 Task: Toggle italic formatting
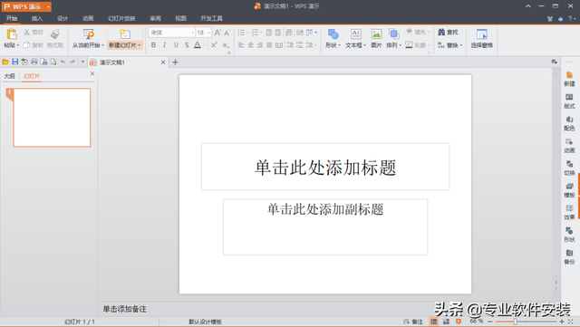pyautogui.click(x=165, y=45)
